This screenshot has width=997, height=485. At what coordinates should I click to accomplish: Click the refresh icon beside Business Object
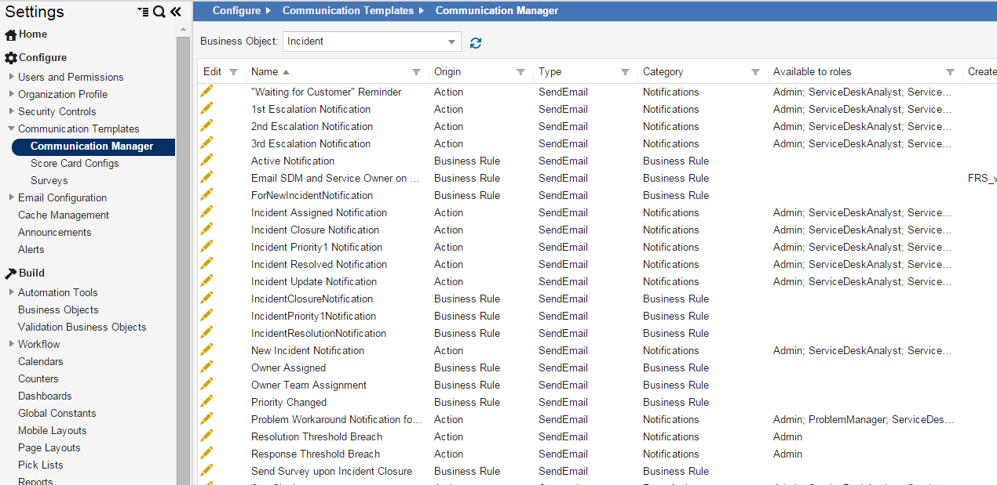476,43
